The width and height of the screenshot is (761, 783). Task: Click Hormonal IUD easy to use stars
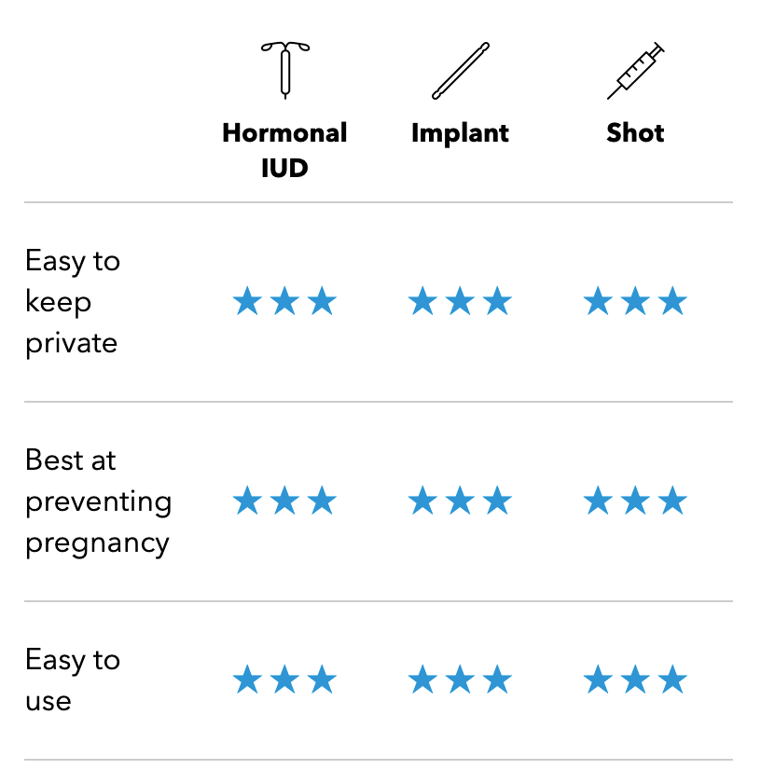pyautogui.click(x=284, y=680)
